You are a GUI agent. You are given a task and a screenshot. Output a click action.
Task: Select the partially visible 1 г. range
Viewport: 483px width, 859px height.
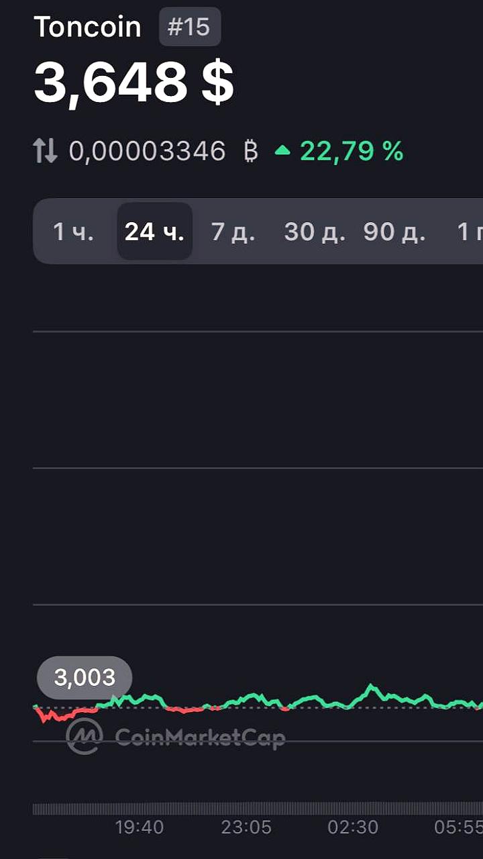coord(470,232)
